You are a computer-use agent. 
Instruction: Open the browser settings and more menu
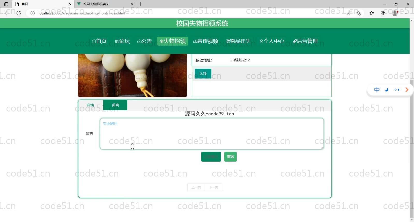coord(407,13)
